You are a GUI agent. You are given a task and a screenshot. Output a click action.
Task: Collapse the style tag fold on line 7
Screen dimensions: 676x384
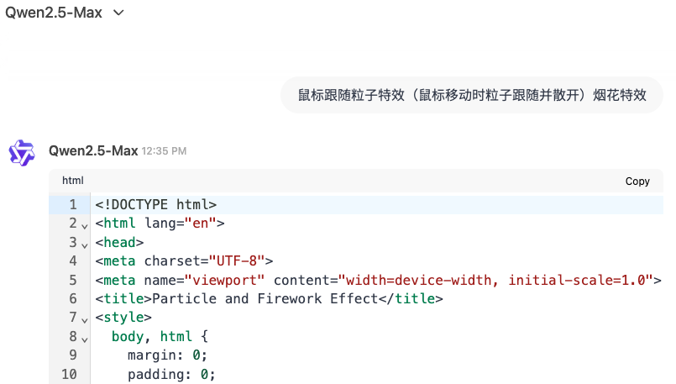[x=85, y=320]
